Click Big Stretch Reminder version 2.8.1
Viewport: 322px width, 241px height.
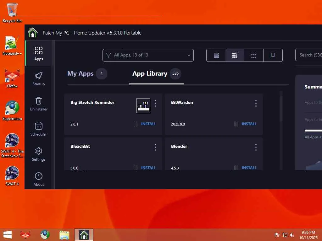[x=74, y=124]
